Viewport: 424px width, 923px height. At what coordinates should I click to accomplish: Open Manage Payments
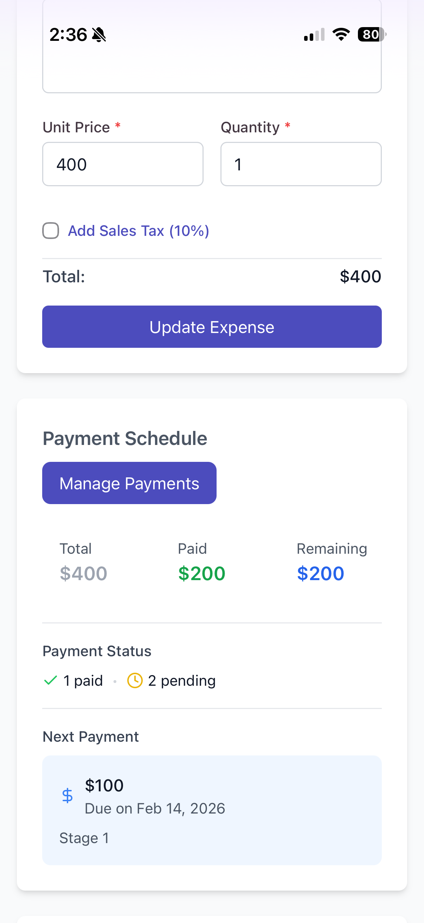point(129,483)
